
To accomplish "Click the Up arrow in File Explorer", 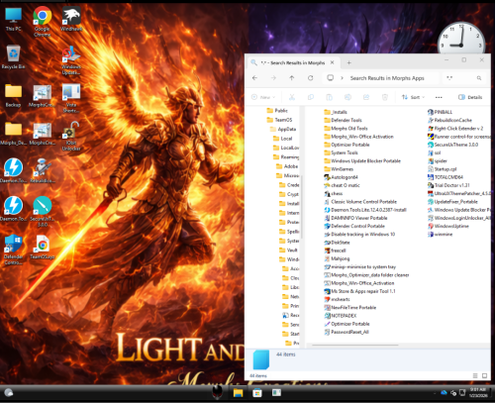I will click(x=292, y=78).
